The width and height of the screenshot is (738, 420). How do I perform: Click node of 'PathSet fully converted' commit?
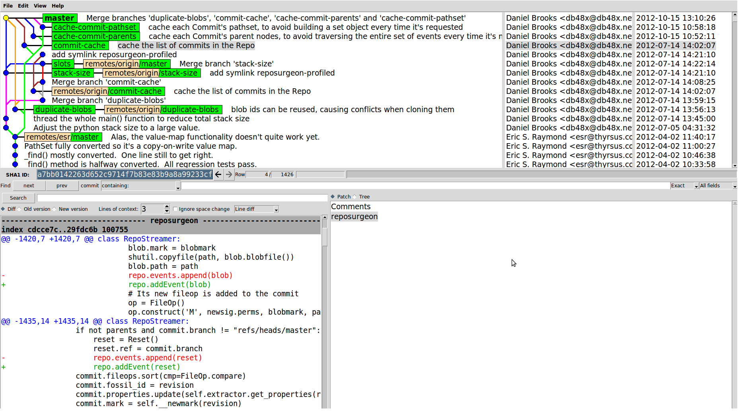pyautogui.click(x=15, y=146)
